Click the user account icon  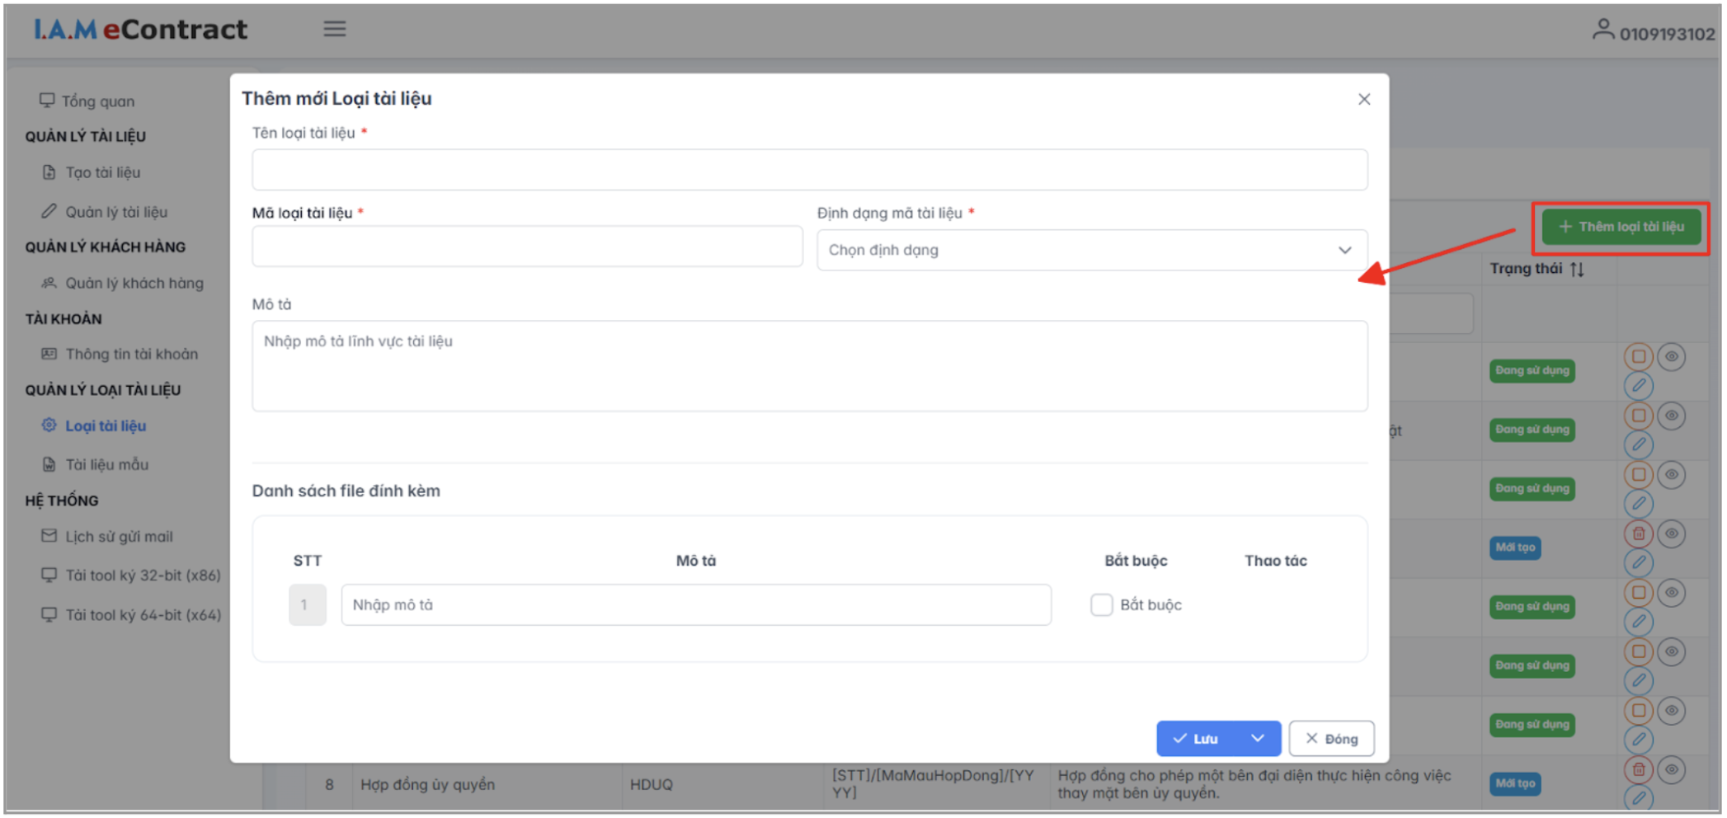1602,31
